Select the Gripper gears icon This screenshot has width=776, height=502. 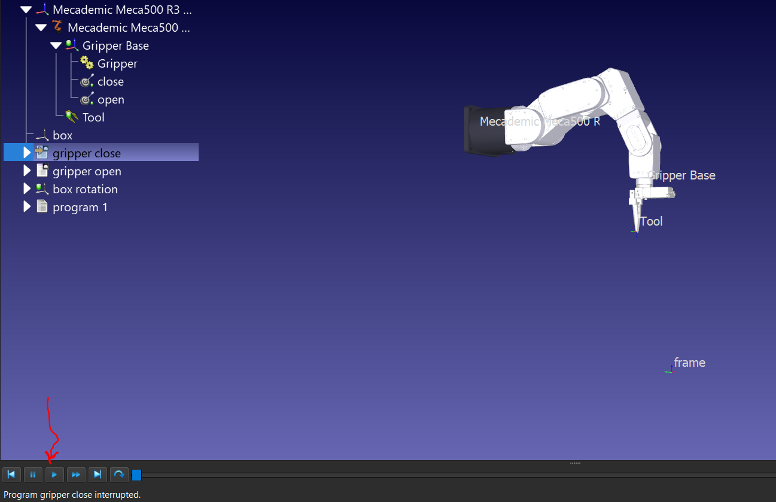pos(87,63)
